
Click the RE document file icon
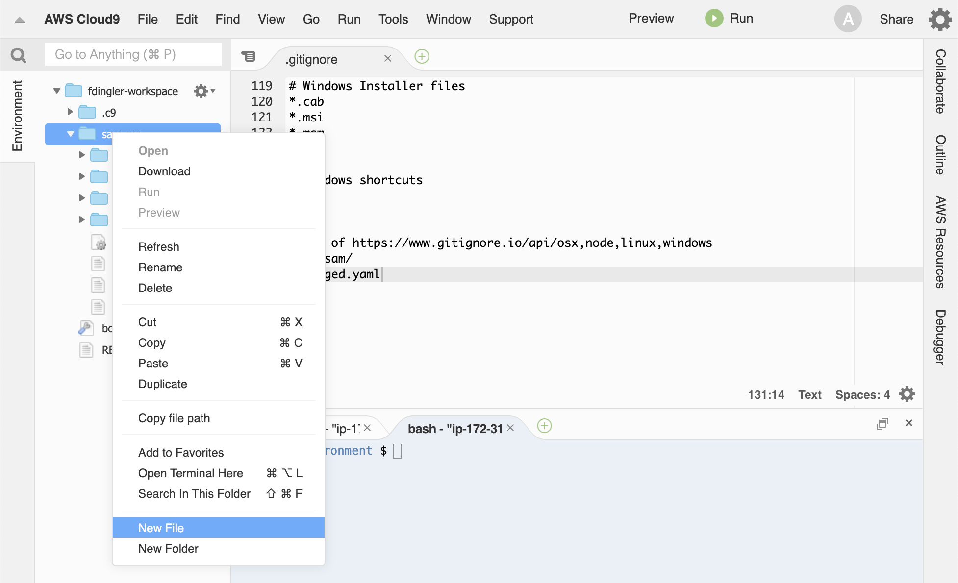86,349
